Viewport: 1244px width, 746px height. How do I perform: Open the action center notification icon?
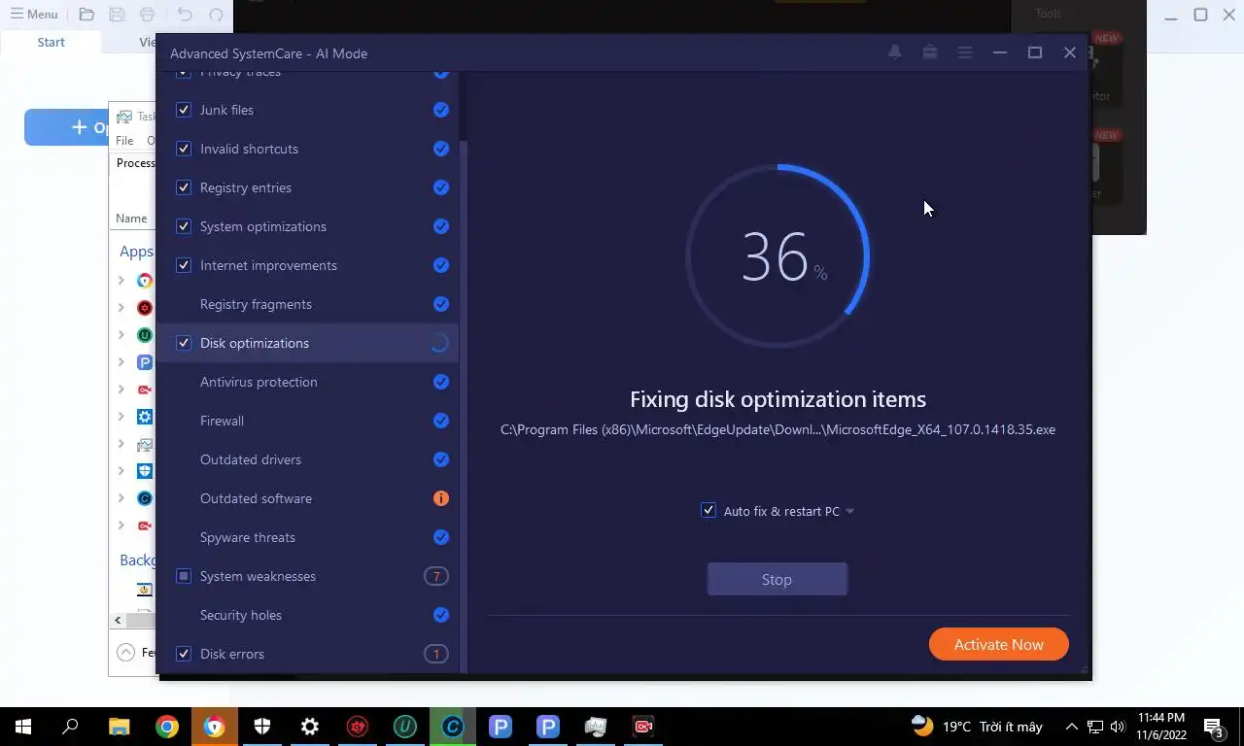point(1214,727)
